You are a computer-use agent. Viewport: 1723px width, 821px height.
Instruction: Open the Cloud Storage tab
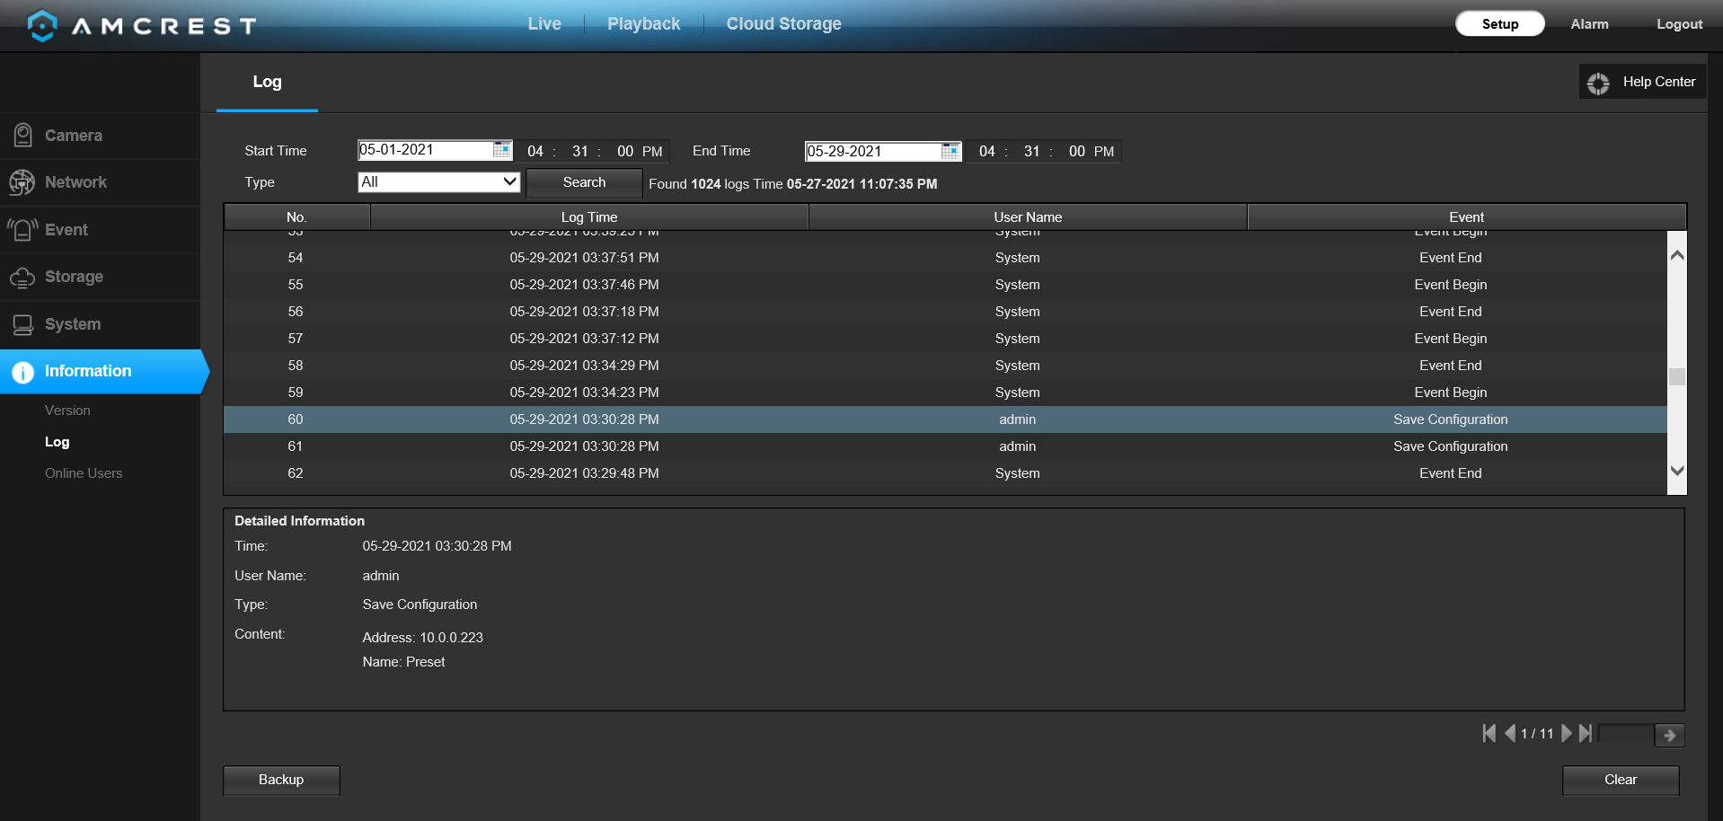click(x=783, y=24)
